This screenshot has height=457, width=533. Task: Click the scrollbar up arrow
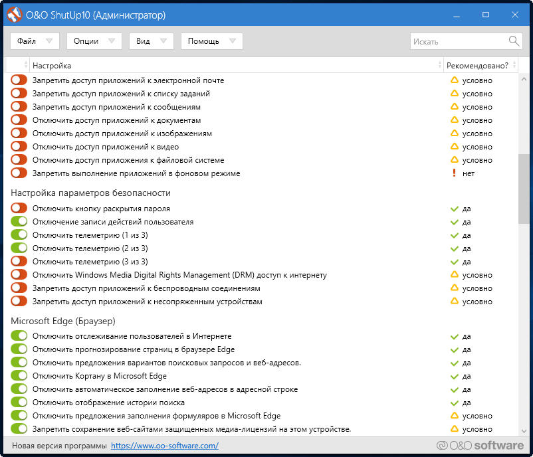pos(524,79)
